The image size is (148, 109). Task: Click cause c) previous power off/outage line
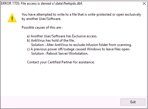click(78, 49)
